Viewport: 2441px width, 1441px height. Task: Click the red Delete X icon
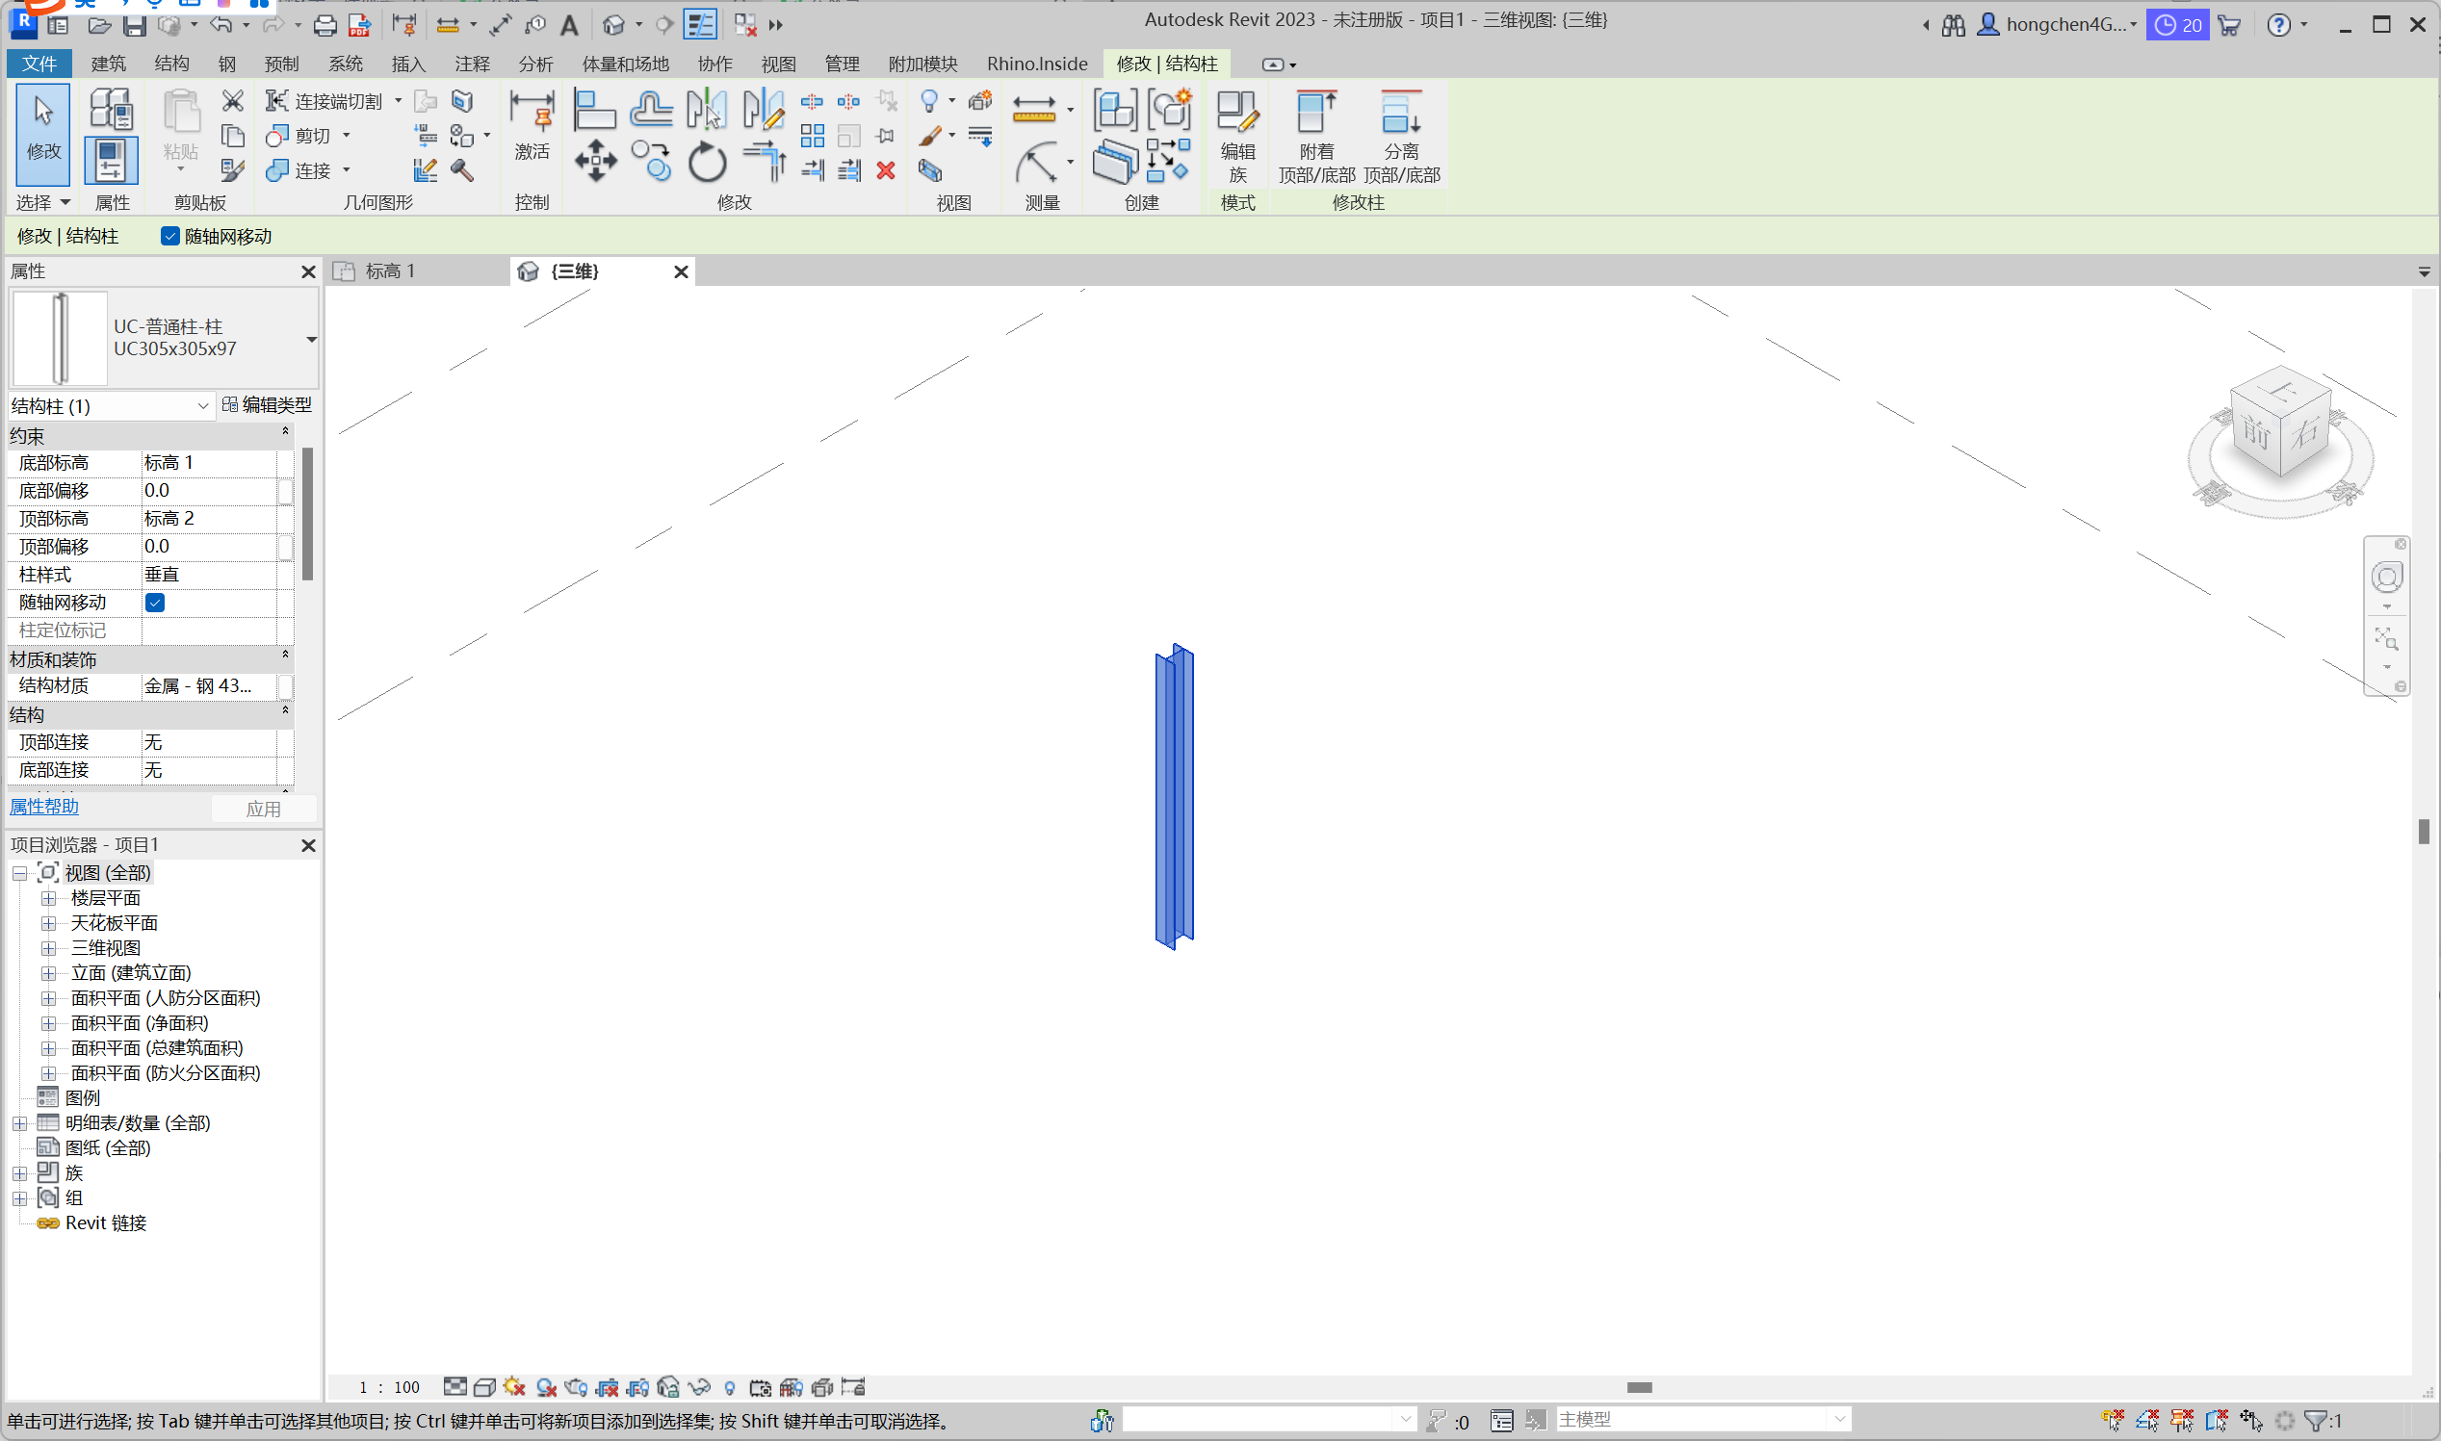click(x=885, y=171)
